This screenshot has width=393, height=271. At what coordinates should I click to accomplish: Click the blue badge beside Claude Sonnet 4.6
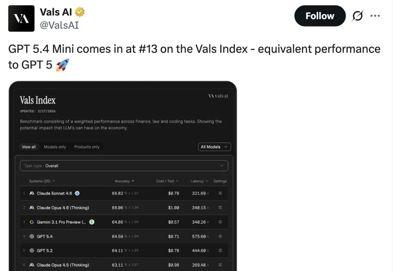77,193
